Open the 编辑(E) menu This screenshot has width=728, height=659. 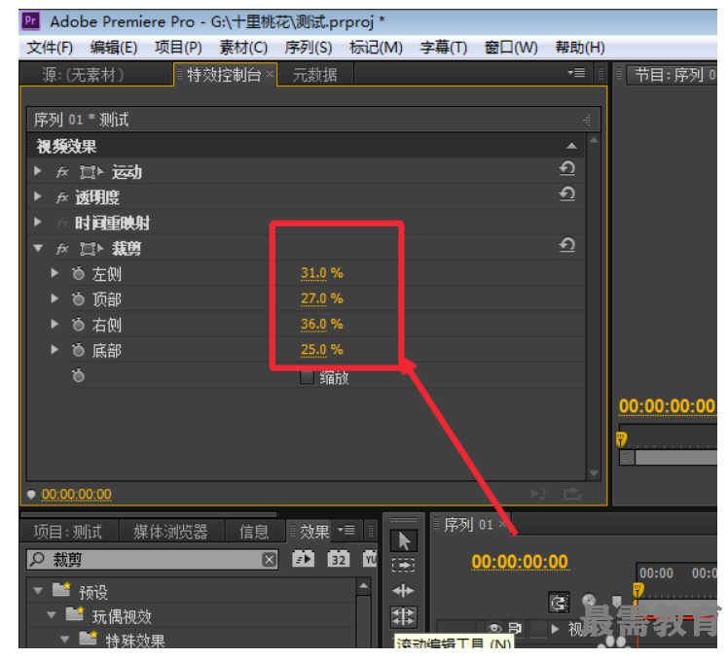click(114, 48)
